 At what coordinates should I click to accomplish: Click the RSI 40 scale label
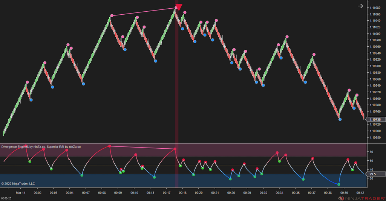(371, 169)
